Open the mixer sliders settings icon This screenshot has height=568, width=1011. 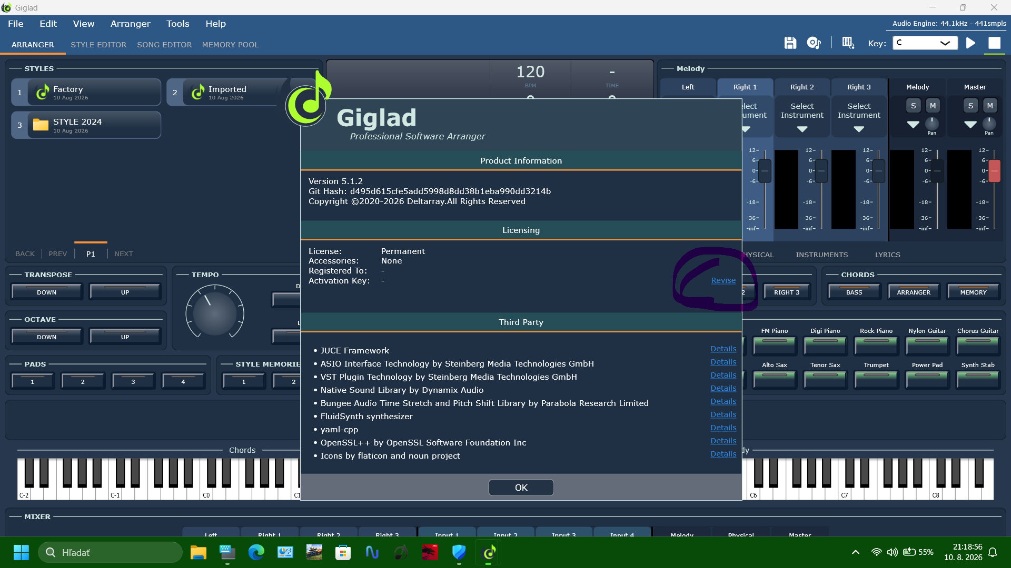tap(848, 43)
